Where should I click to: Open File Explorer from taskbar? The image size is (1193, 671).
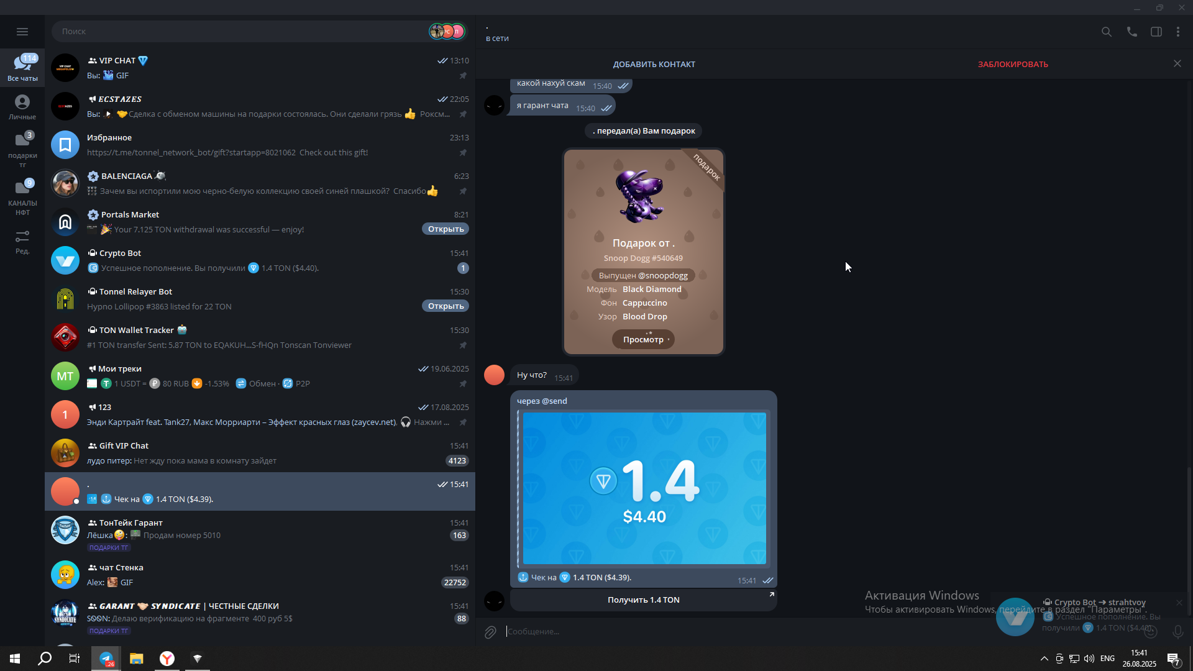pos(137,659)
